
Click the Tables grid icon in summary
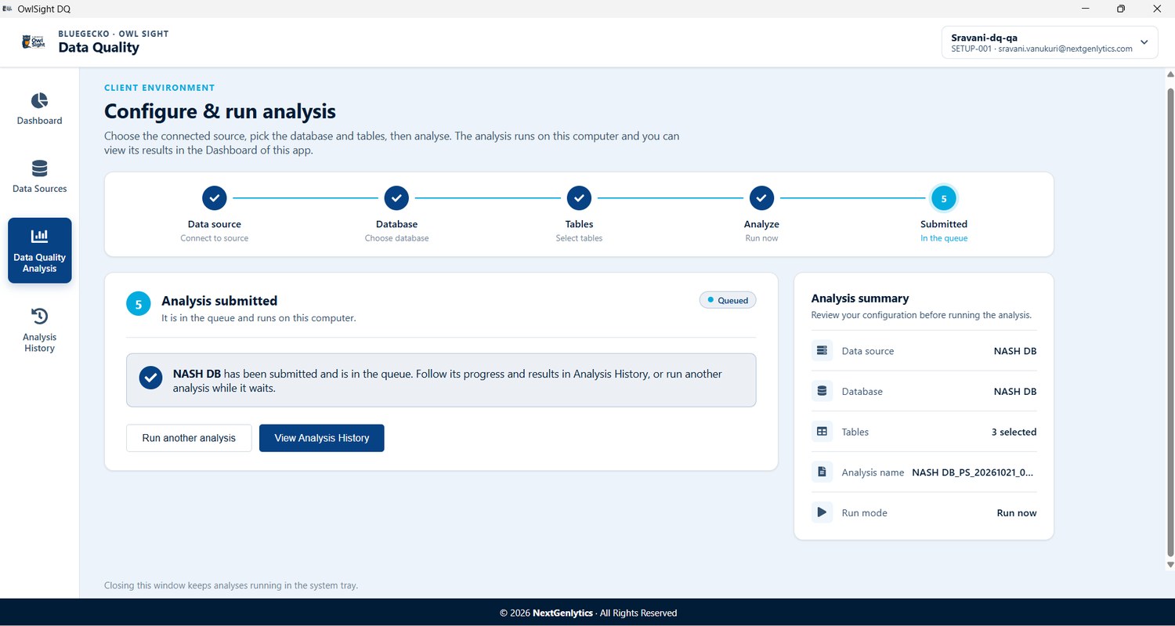822,432
